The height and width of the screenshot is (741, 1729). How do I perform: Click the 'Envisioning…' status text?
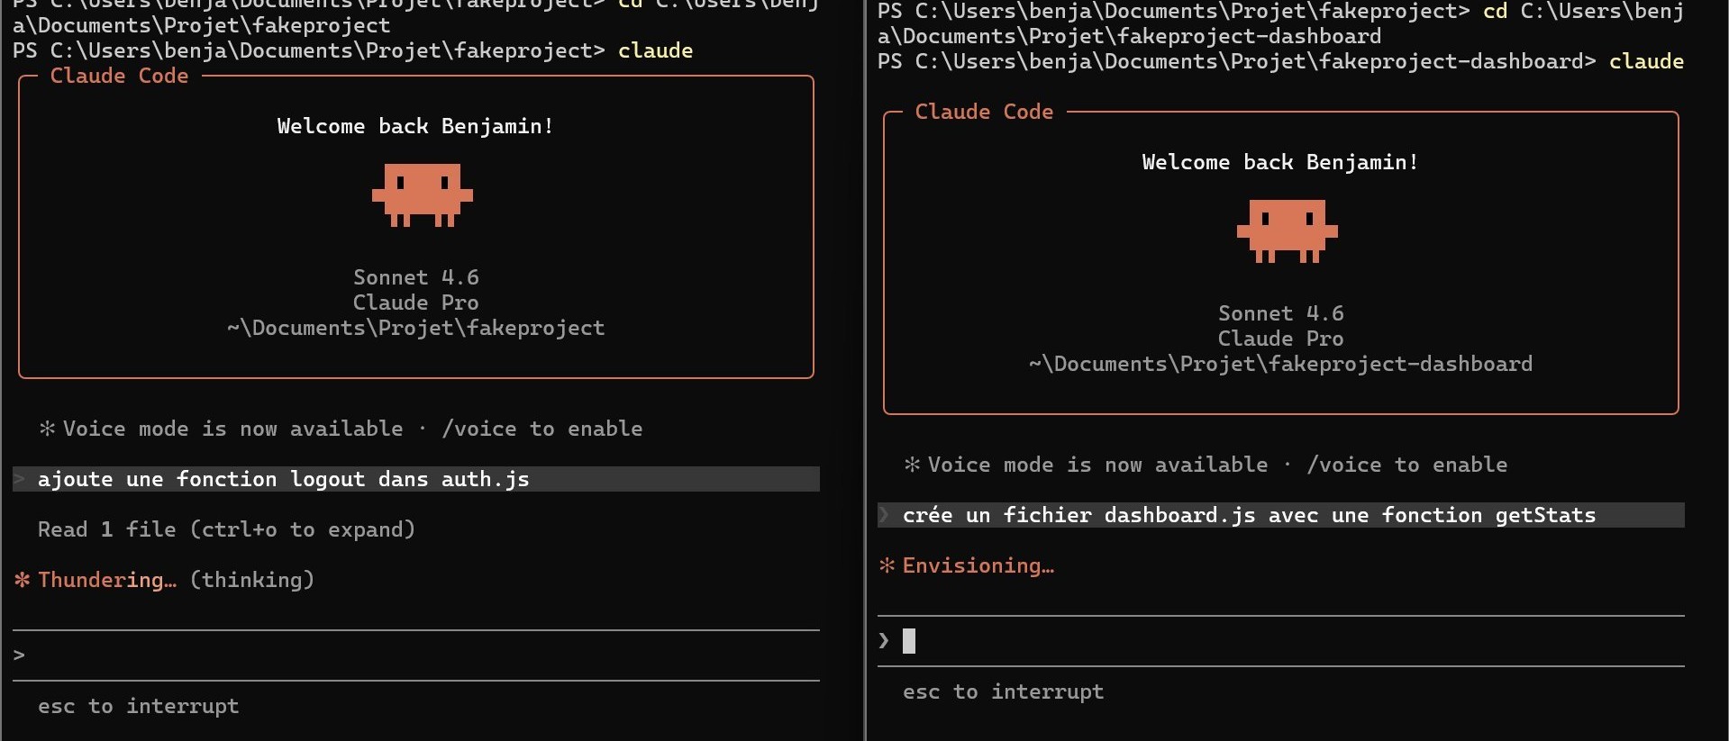tap(978, 565)
